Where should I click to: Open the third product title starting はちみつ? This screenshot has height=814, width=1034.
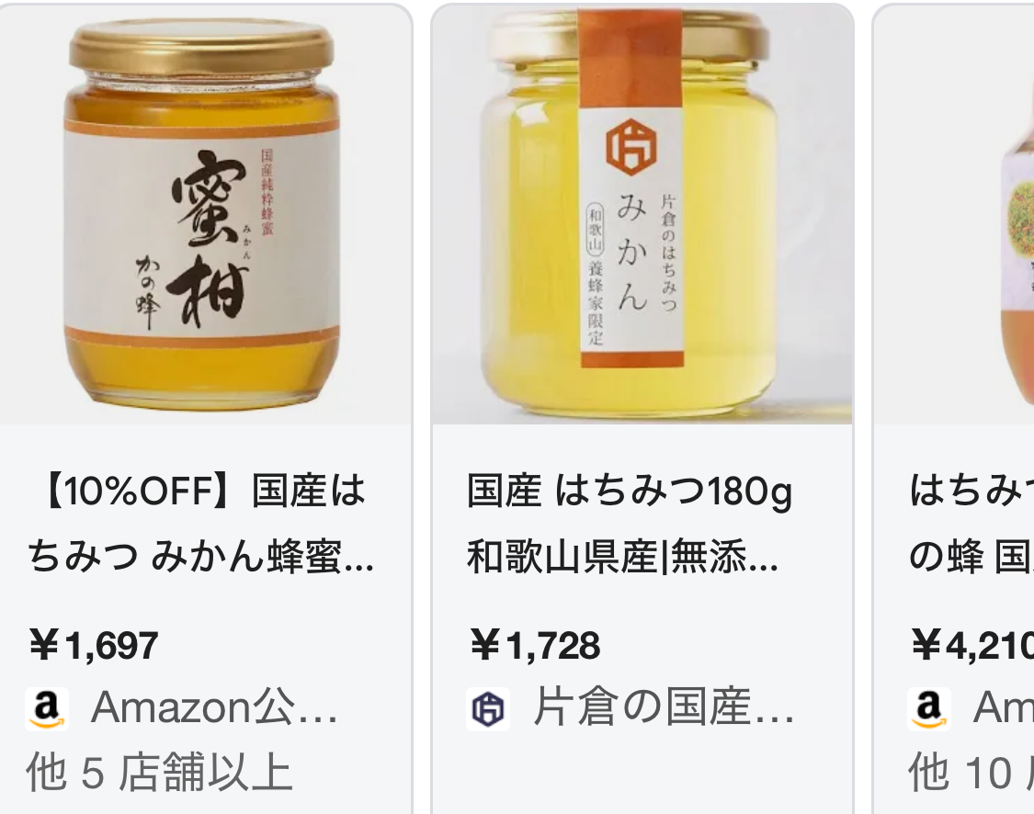pos(971,524)
